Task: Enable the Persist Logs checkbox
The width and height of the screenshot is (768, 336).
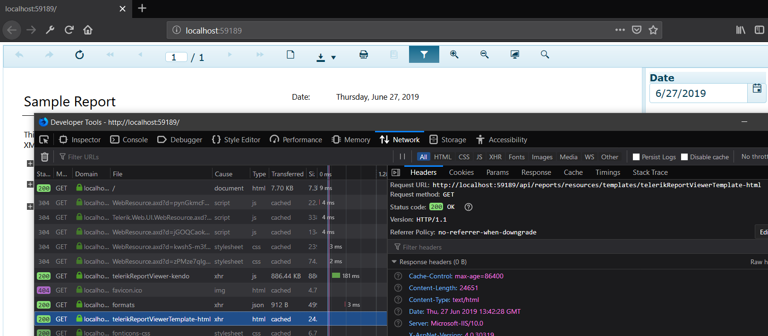Action: pyautogui.click(x=636, y=157)
